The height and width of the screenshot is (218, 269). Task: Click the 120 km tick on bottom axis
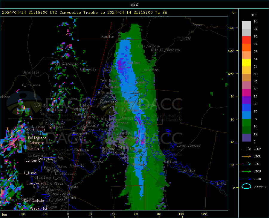(x=204, y=214)
